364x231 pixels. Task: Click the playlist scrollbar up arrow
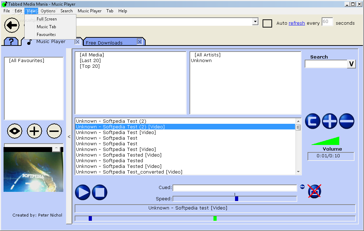[x=298, y=121]
